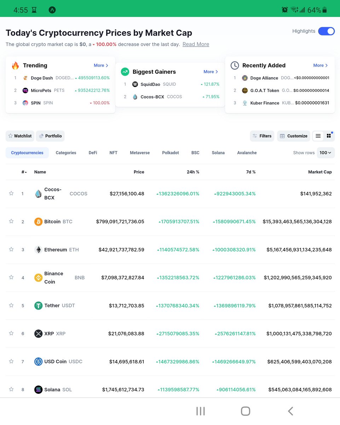Click Cocos-BCX icon in Biggest Gainers

click(x=135, y=97)
